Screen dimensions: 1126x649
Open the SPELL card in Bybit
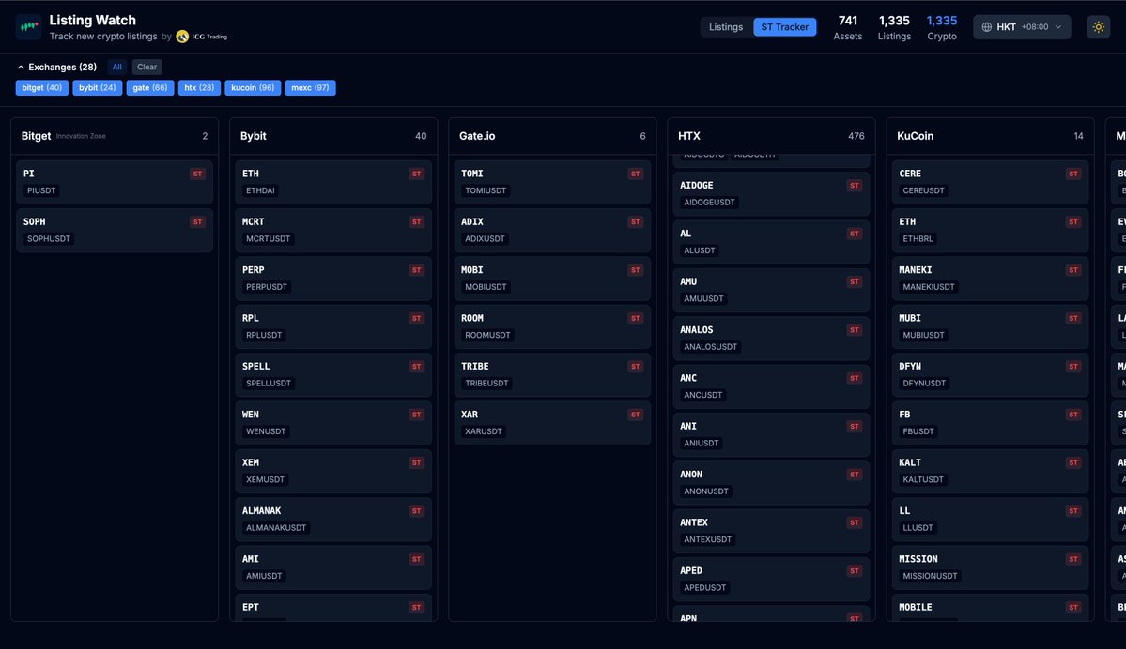point(333,374)
